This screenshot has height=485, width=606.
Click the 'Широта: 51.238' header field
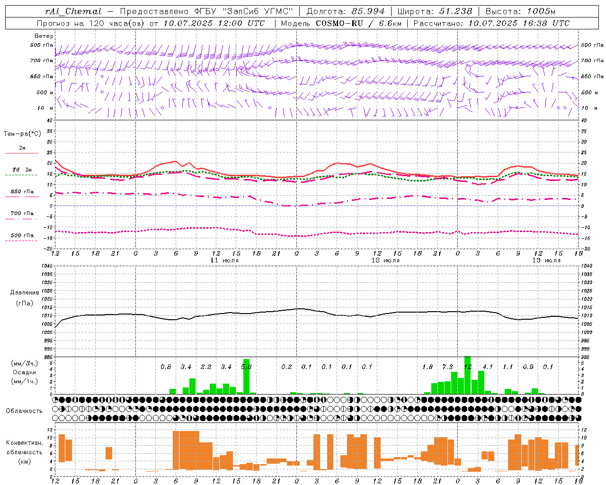click(x=435, y=11)
